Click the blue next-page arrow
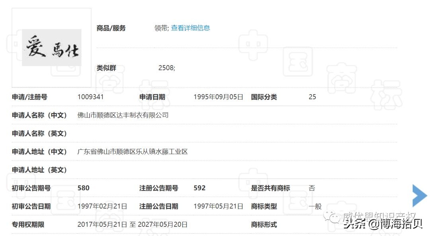Image resolution: width=430 pixels, height=236 pixels. coord(420,195)
